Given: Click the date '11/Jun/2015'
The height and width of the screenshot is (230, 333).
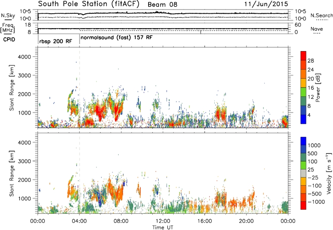Looking at the screenshot, I should click(266, 4).
